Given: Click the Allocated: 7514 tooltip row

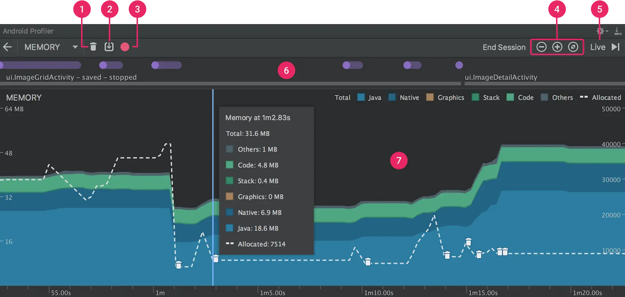Looking at the screenshot, I should click(256, 244).
